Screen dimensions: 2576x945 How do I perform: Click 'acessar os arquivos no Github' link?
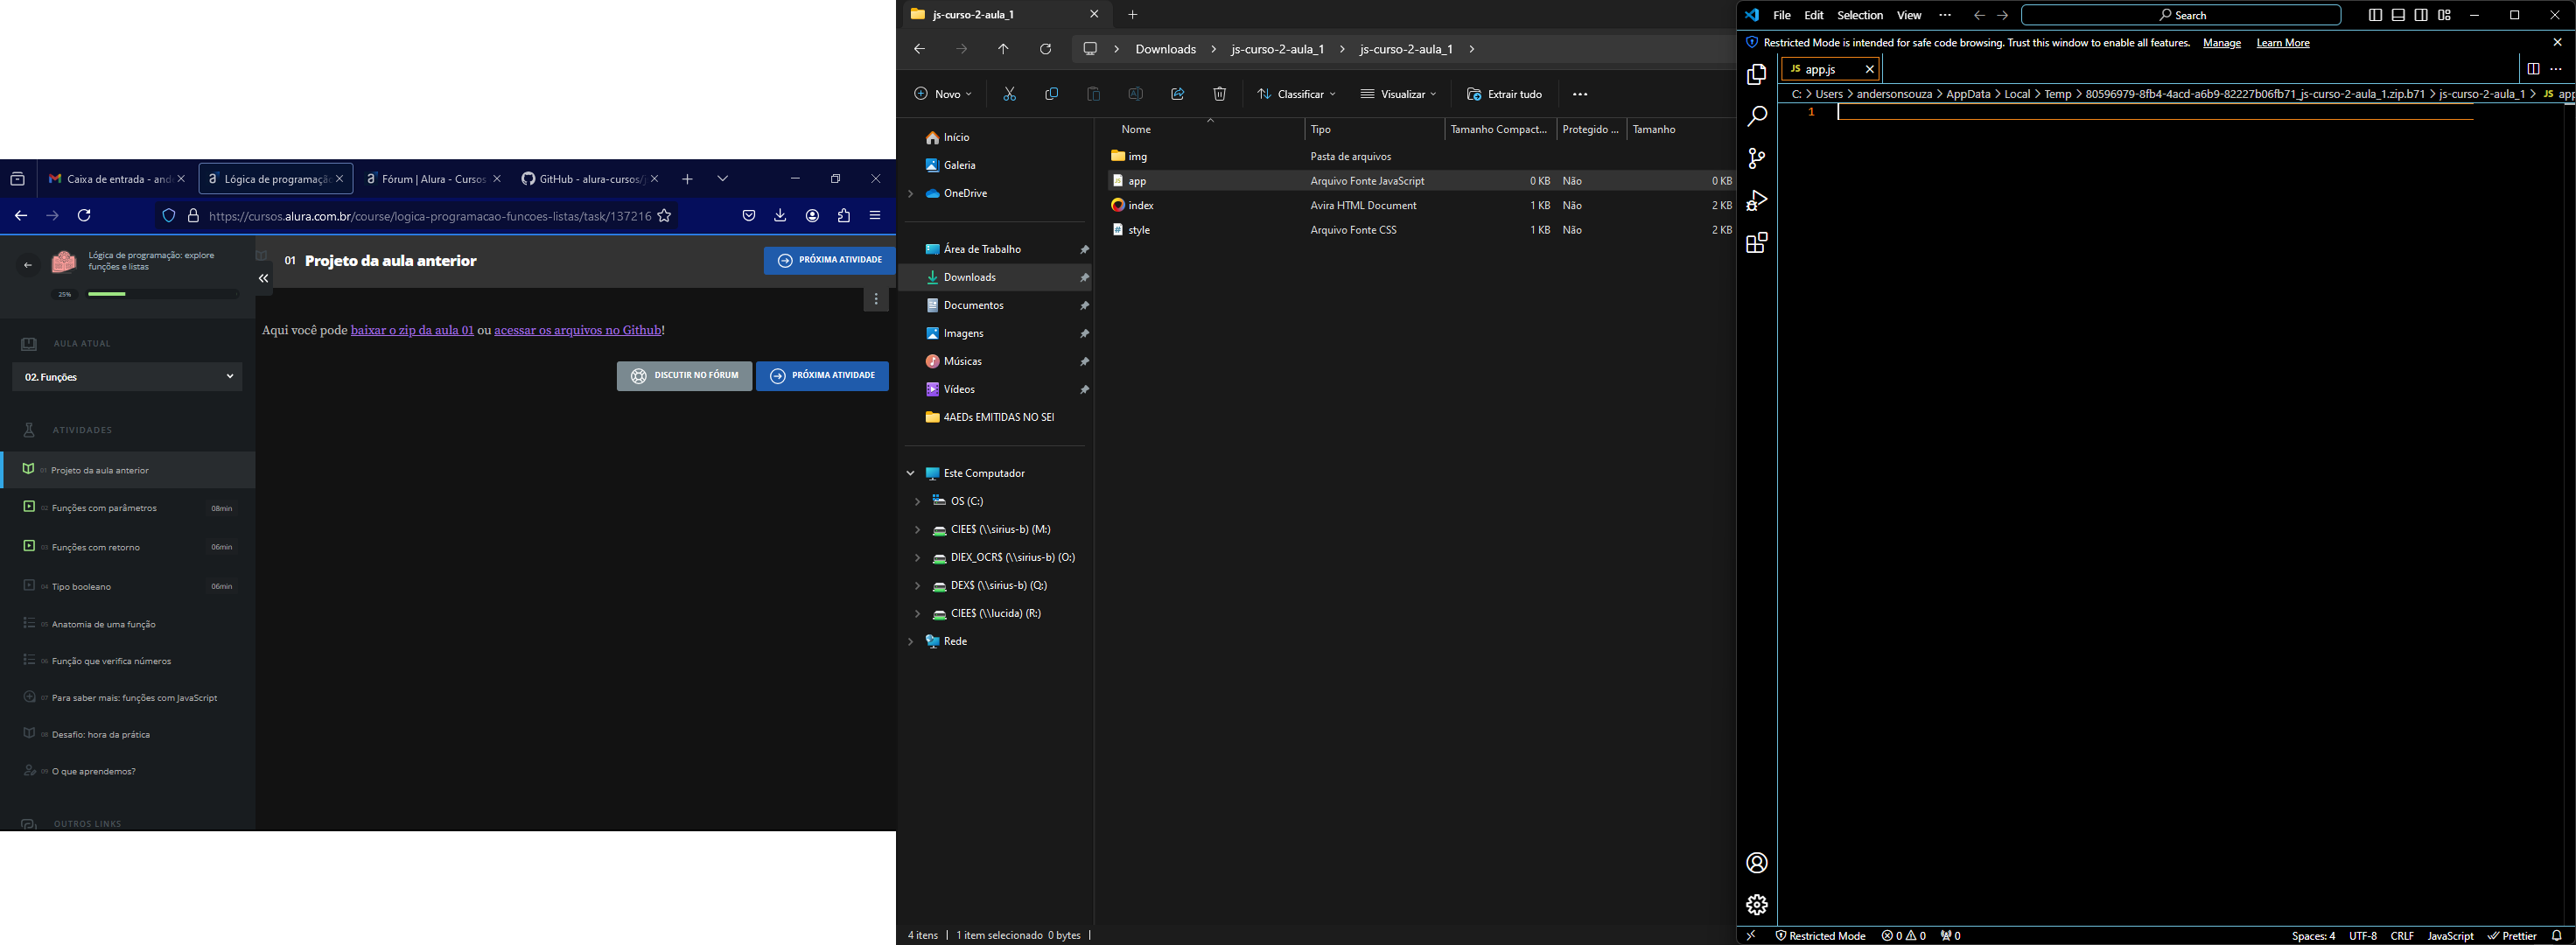coord(577,330)
